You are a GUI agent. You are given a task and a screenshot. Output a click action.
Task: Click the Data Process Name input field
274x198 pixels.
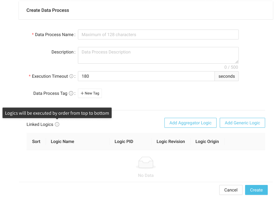(158, 35)
